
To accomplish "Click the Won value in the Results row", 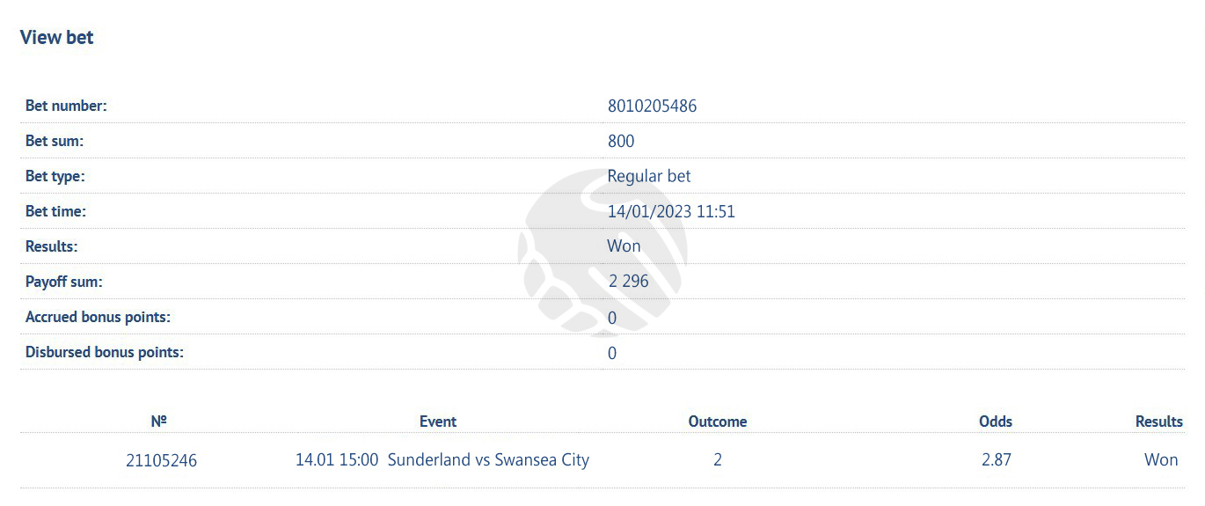I will click(624, 246).
